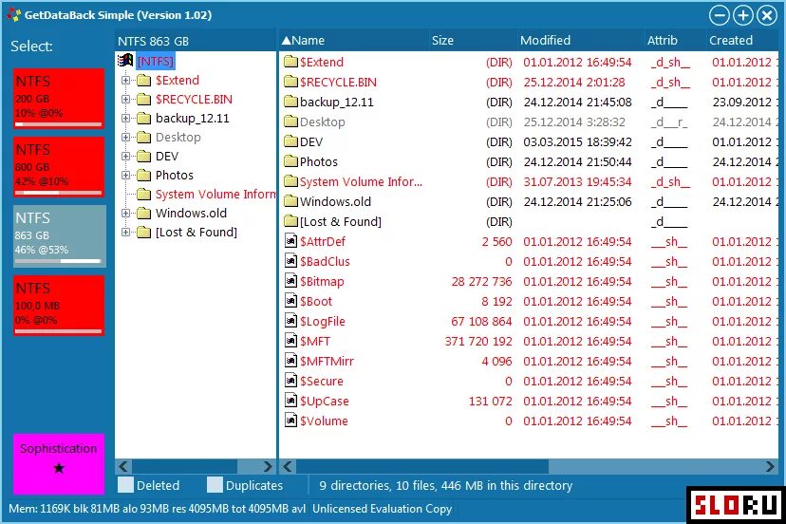The height and width of the screenshot is (524, 786).
Task: Select the NTFS 200 GB file system tile
Action: (59, 99)
